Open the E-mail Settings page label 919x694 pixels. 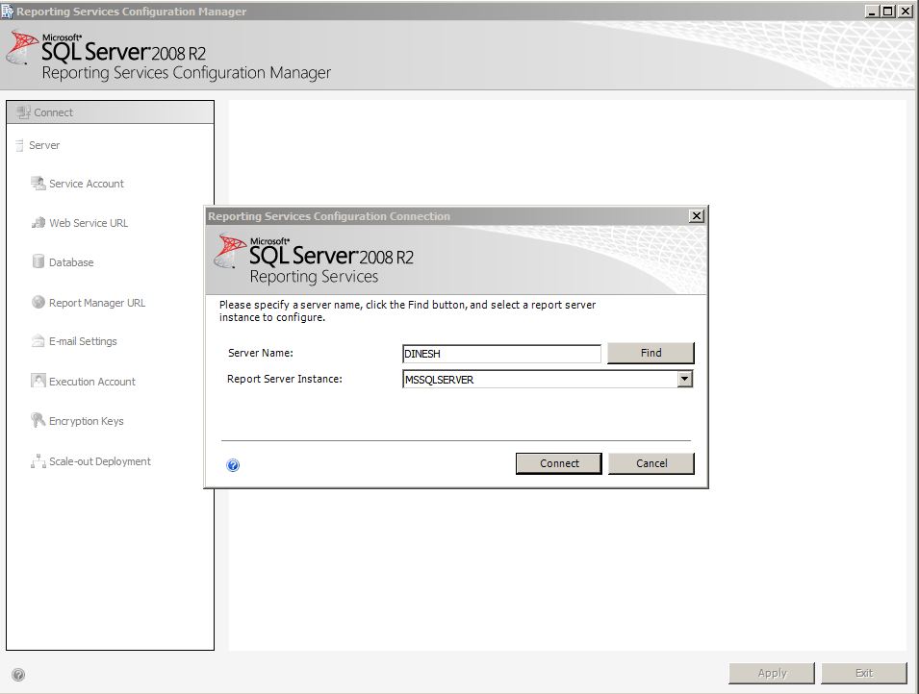point(83,341)
